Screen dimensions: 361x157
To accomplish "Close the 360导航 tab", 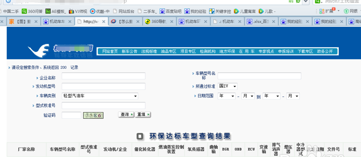I will pyautogui.click(x=172, y=22).
